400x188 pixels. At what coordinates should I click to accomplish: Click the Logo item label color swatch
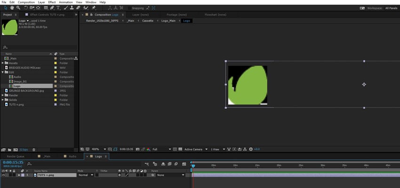[x=56, y=86]
